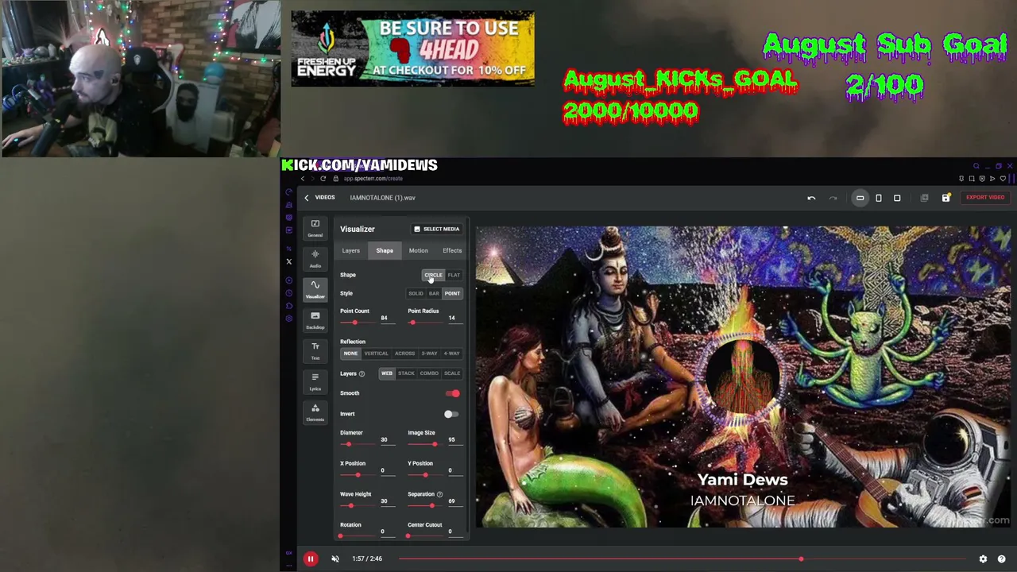This screenshot has width=1017, height=572.
Task: Switch to the Layers tab
Action: pyautogui.click(x=350, y=251)
